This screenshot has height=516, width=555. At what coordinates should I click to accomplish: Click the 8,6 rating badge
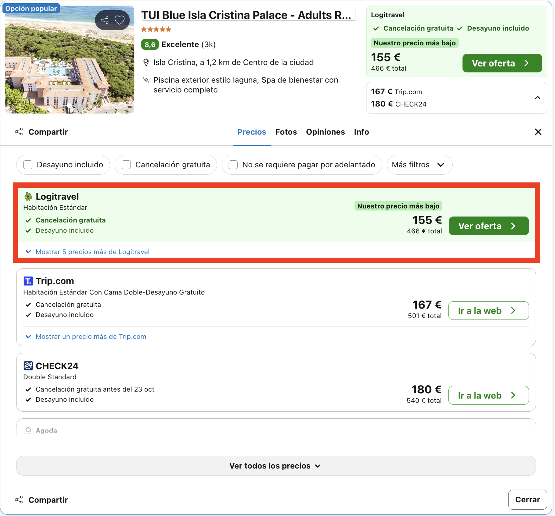[x=150, y=45]
